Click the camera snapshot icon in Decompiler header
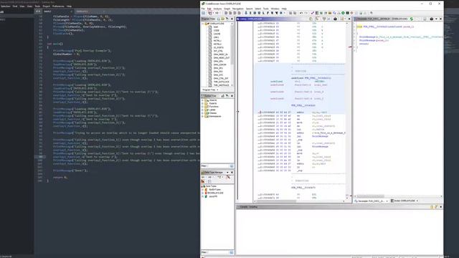Screen dimensions: 459x258 pyautogui.click(x=431, y=19)
